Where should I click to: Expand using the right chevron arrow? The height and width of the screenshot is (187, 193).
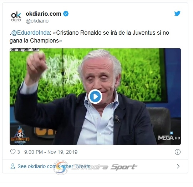178,166
